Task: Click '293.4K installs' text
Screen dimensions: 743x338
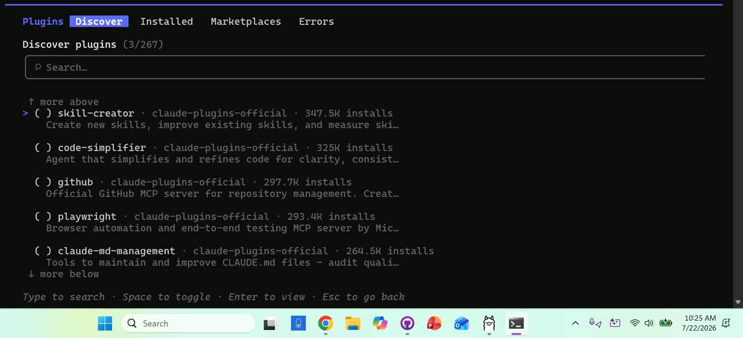Action: (x=331, y=217)
